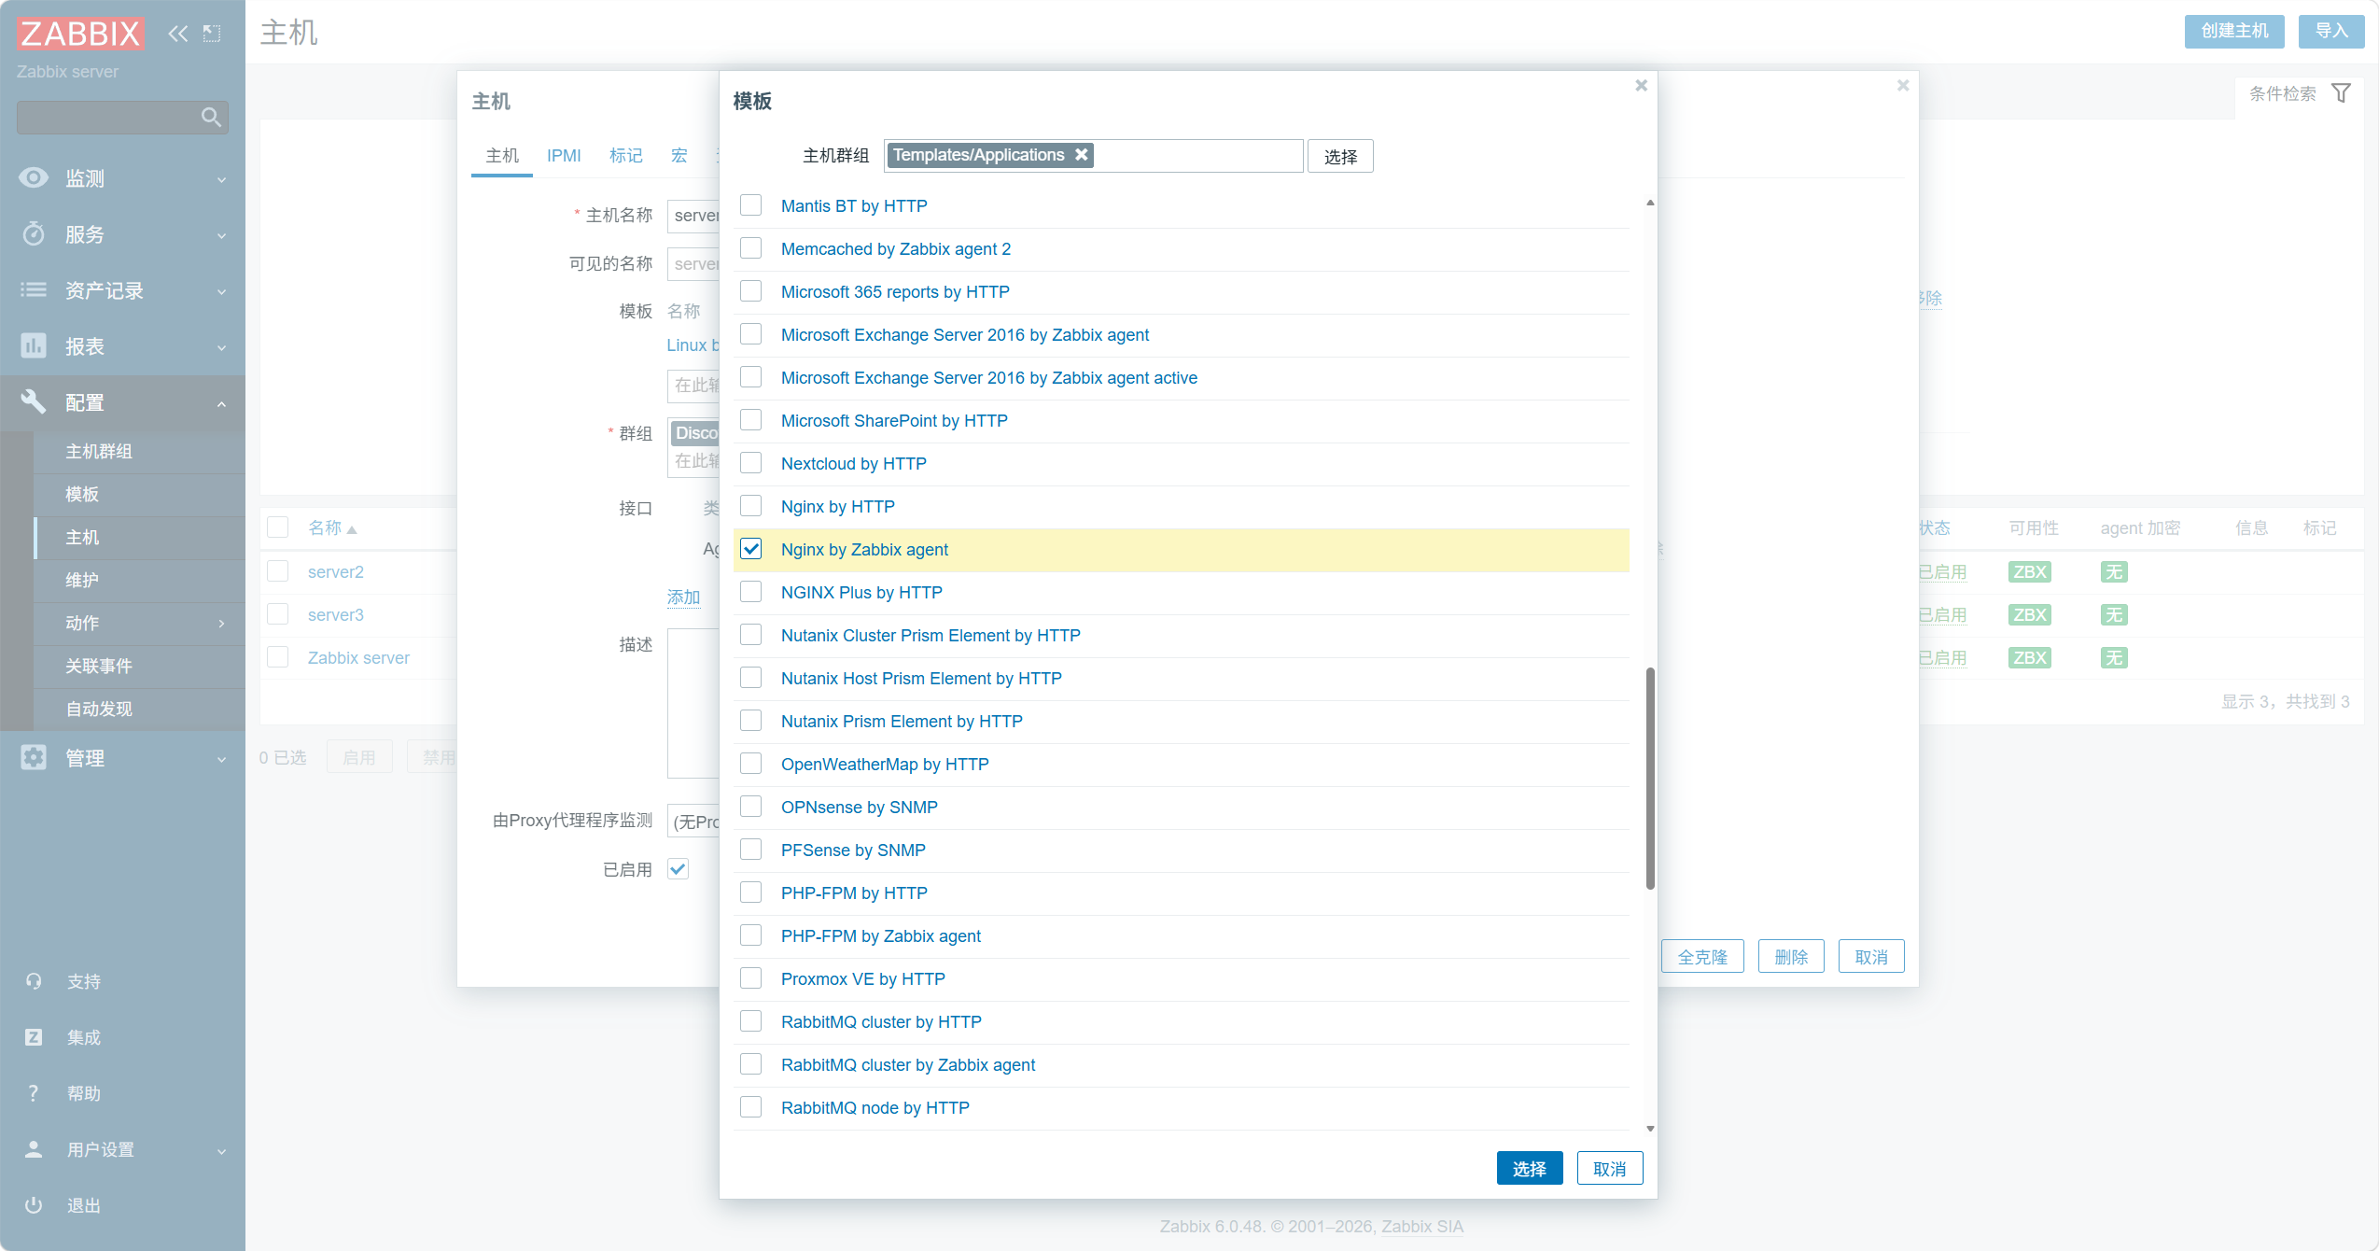The height and width of the screenshot is (1251, 2379).
Task: Click the configuration wrench icon
Action: click(x=34, y=401)
